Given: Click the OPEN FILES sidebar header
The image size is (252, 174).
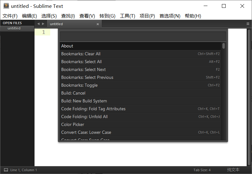Looking at the screenshot, I should (12, 23).
